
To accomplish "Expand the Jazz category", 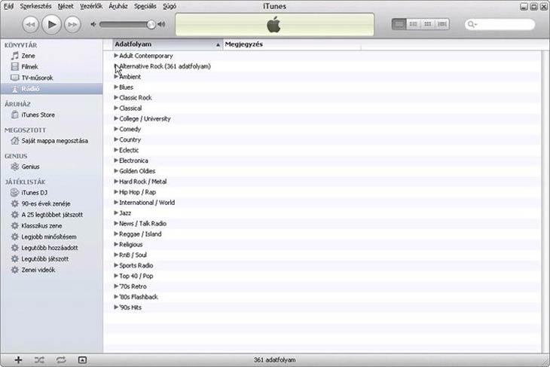I will pyautogui.click(x=116, y=213).
